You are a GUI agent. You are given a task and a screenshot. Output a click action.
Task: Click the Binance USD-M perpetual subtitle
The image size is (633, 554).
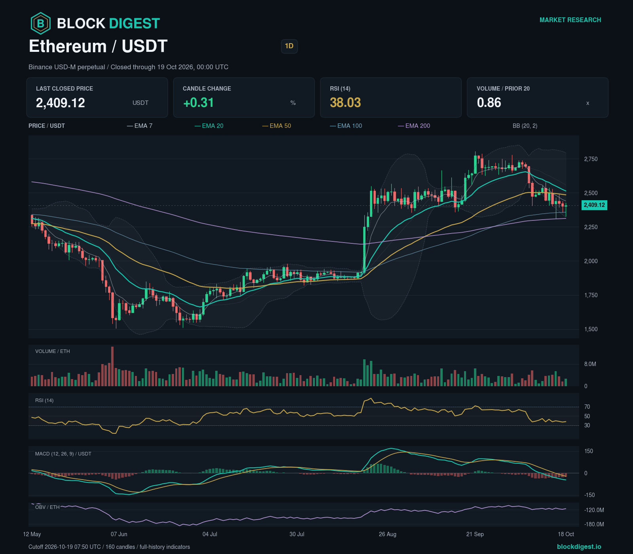coord(128,67)
